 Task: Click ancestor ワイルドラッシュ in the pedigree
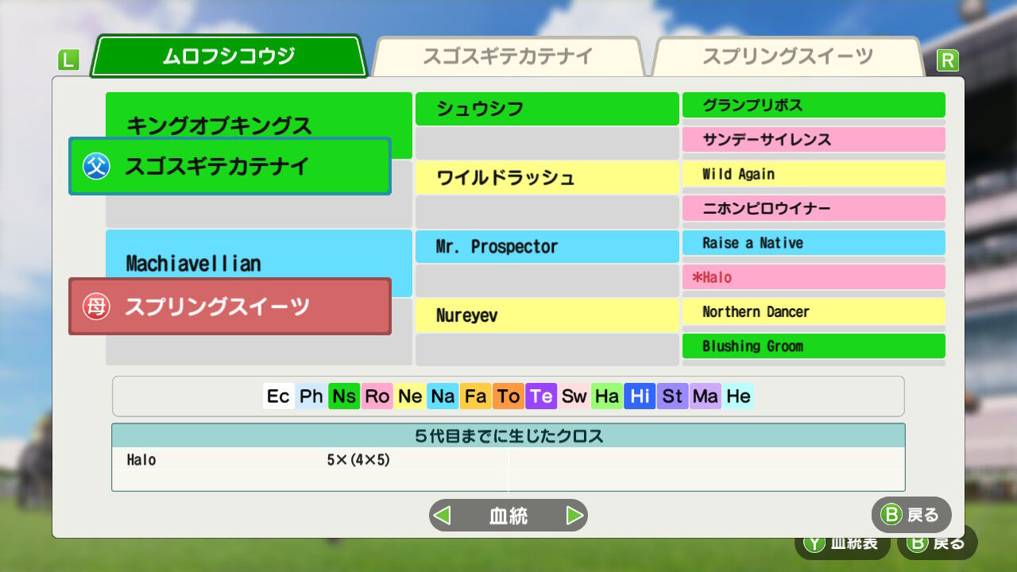tap(547, 178)
